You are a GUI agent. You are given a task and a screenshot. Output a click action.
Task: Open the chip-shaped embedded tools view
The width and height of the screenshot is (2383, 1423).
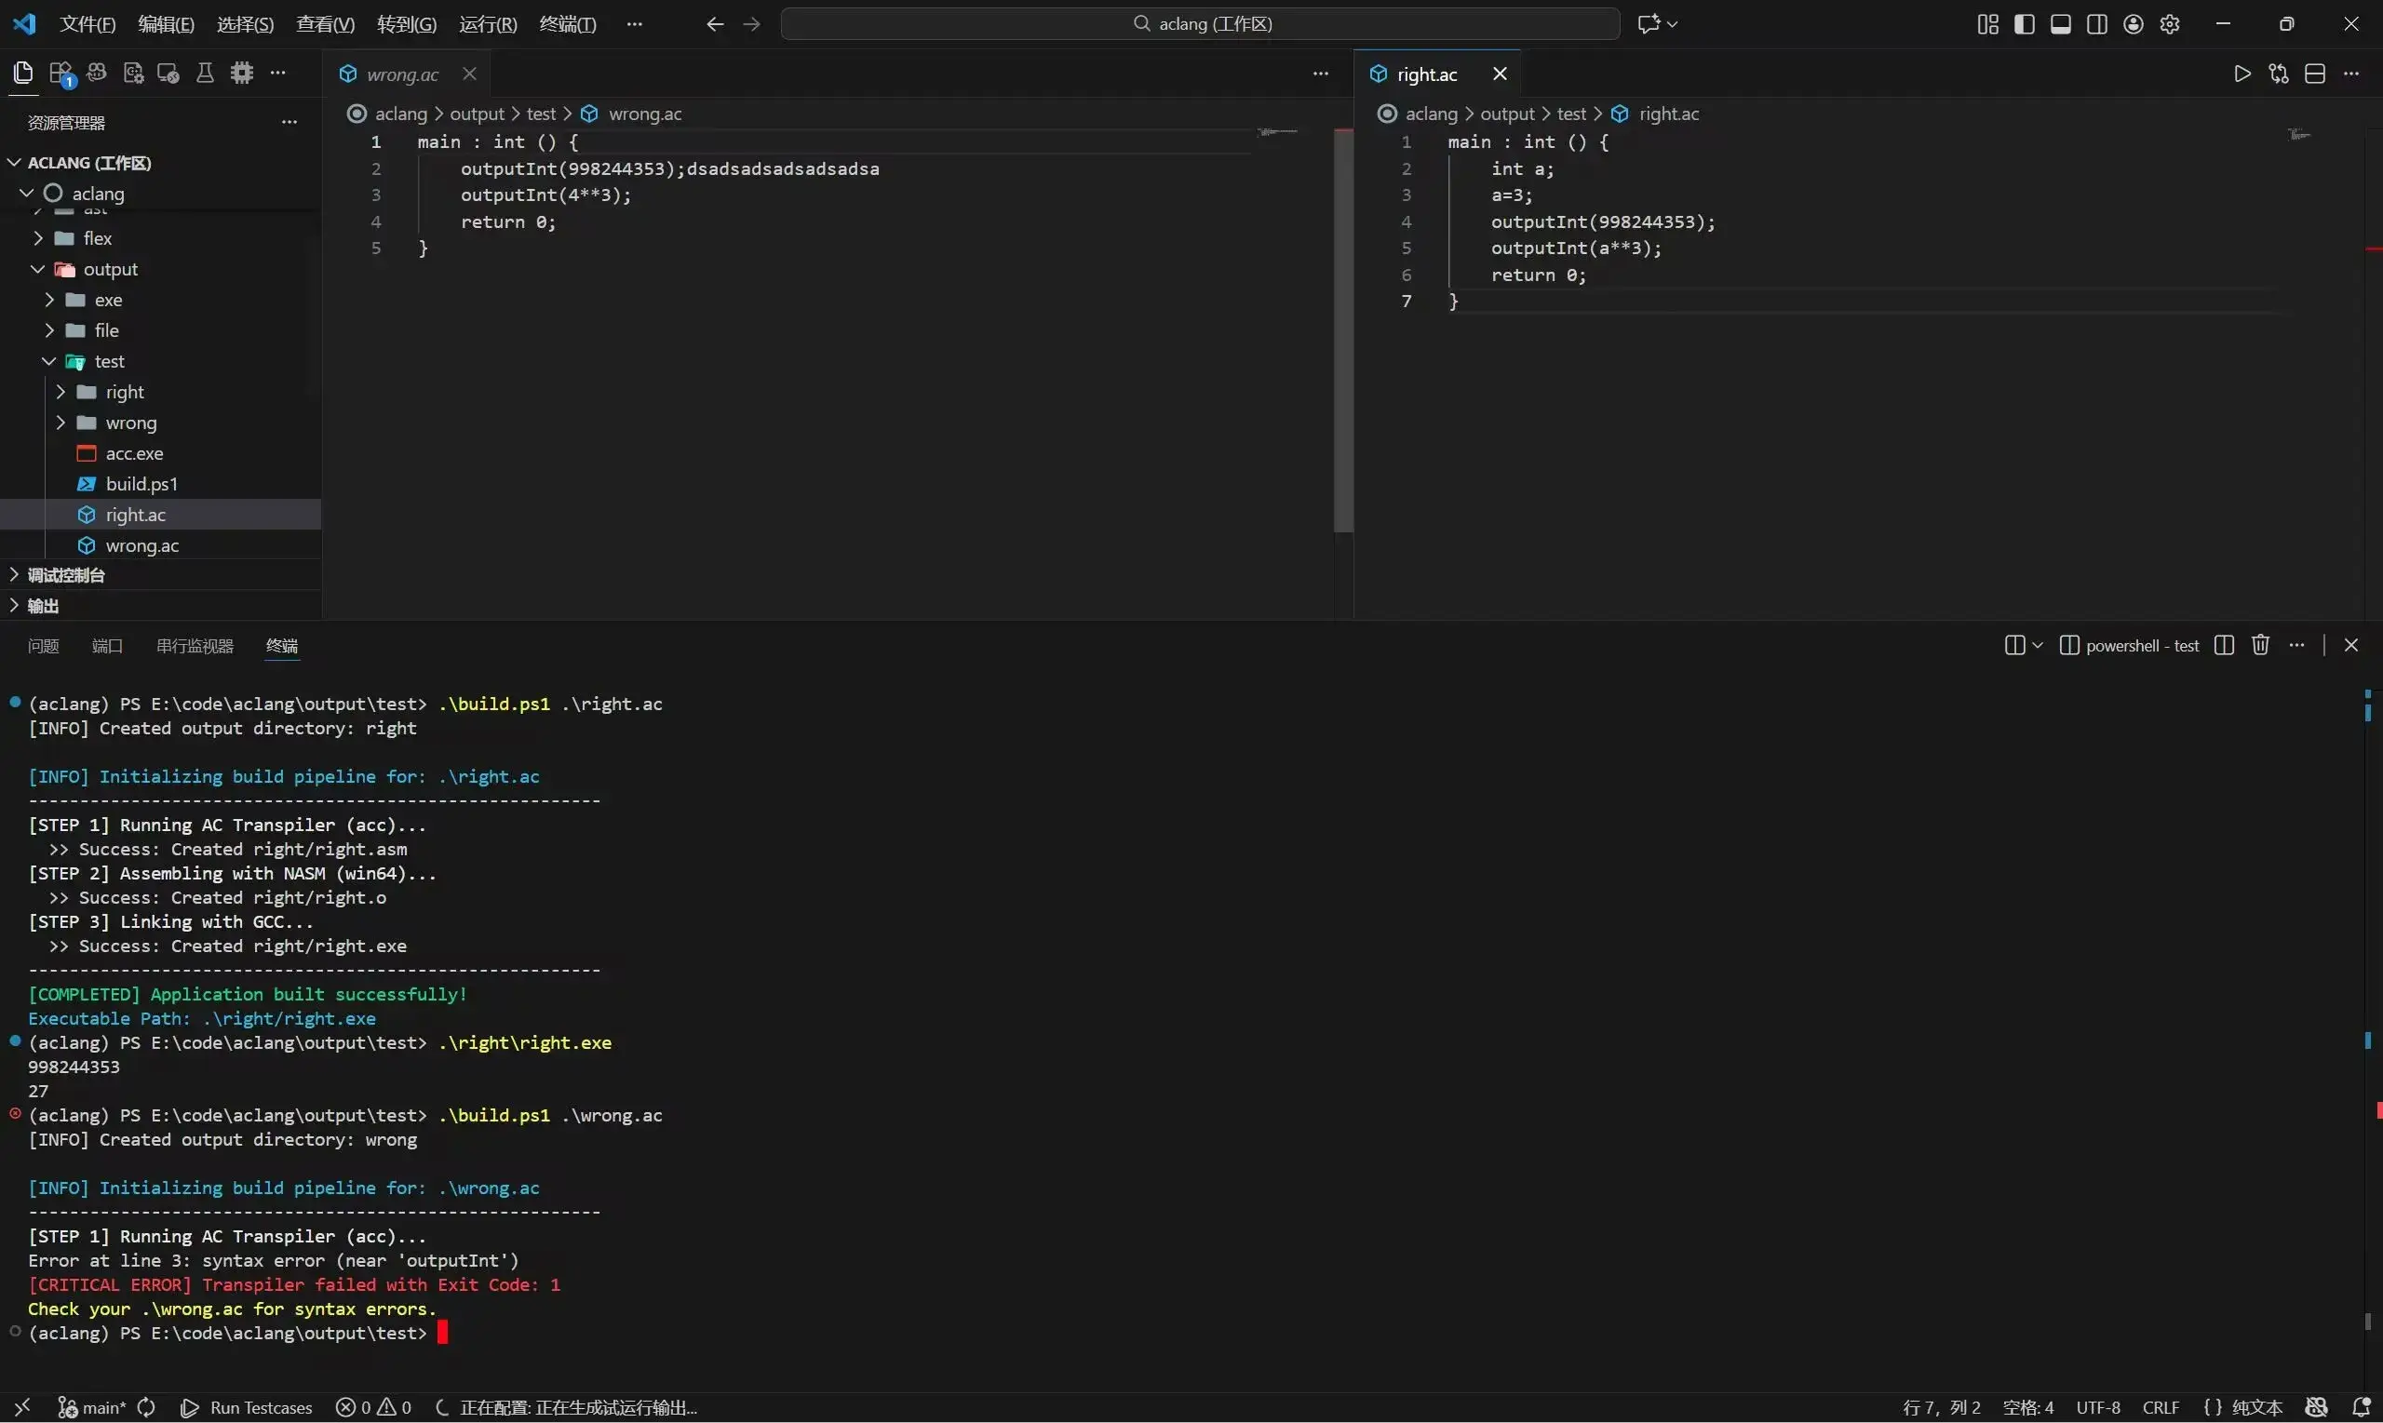[242, 73]
